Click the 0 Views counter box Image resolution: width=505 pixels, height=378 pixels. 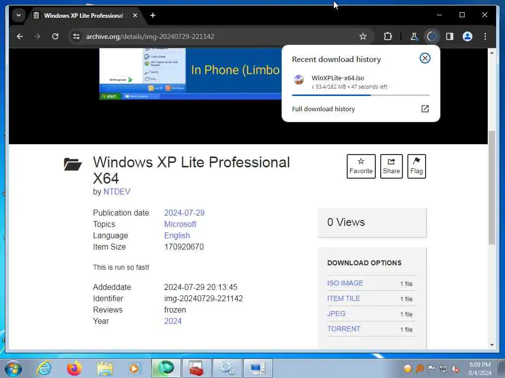point(372,222)
